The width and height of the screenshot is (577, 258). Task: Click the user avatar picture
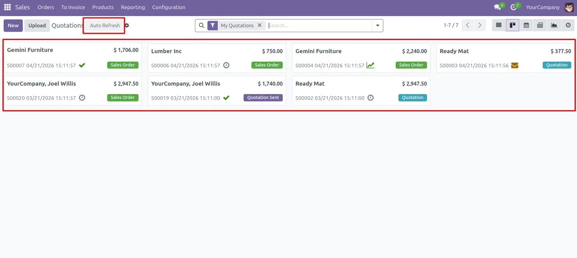pyautogui.click(x=569, y=7)
